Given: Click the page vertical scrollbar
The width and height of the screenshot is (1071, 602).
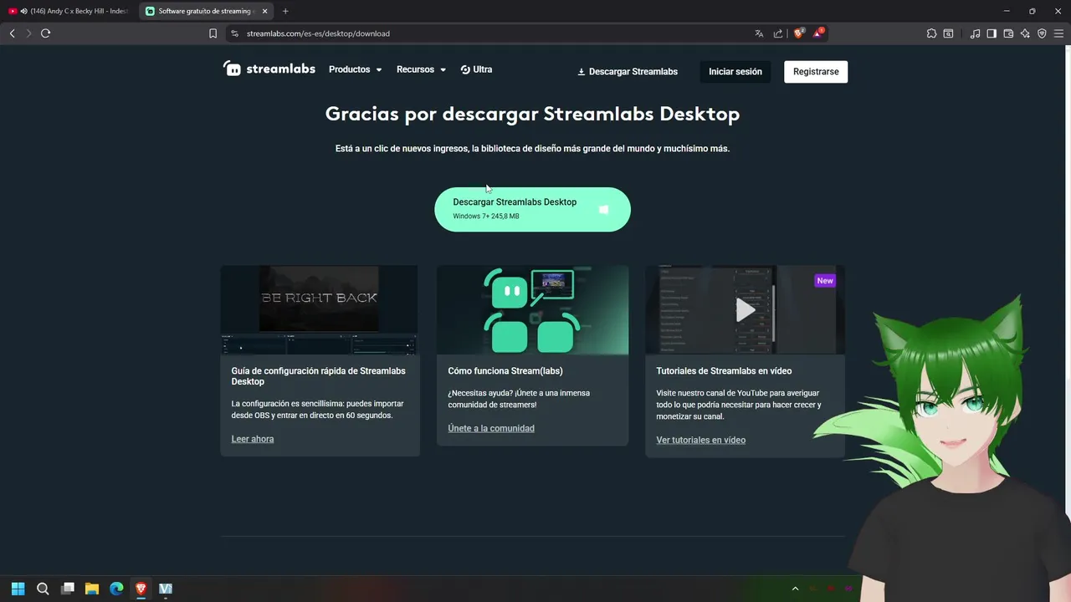Looking at the screenshot, I should click(1067, 280).
